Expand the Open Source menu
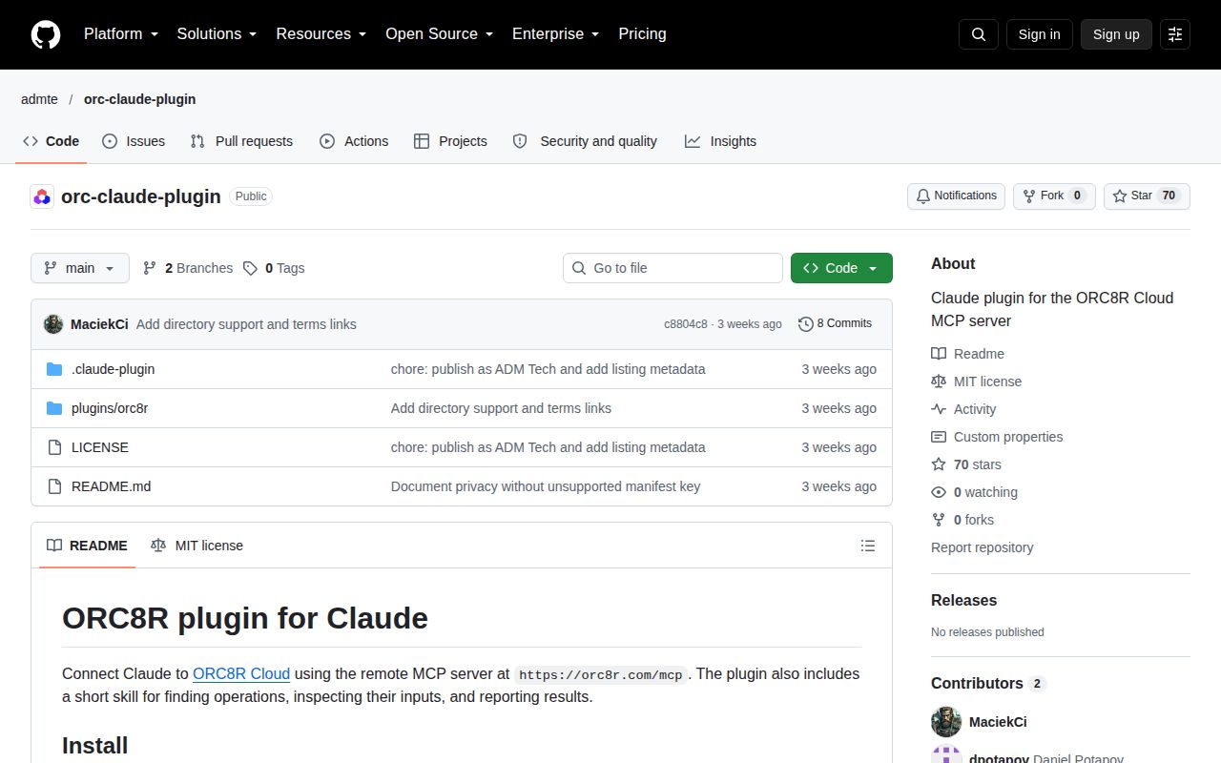The image size is (1221, 763). (x=440, y=33)
